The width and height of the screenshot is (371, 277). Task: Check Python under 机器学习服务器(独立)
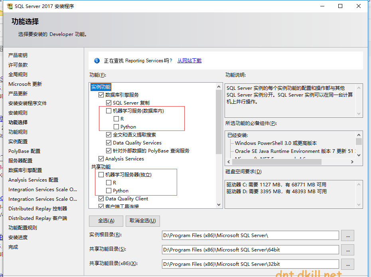(109, 190)
